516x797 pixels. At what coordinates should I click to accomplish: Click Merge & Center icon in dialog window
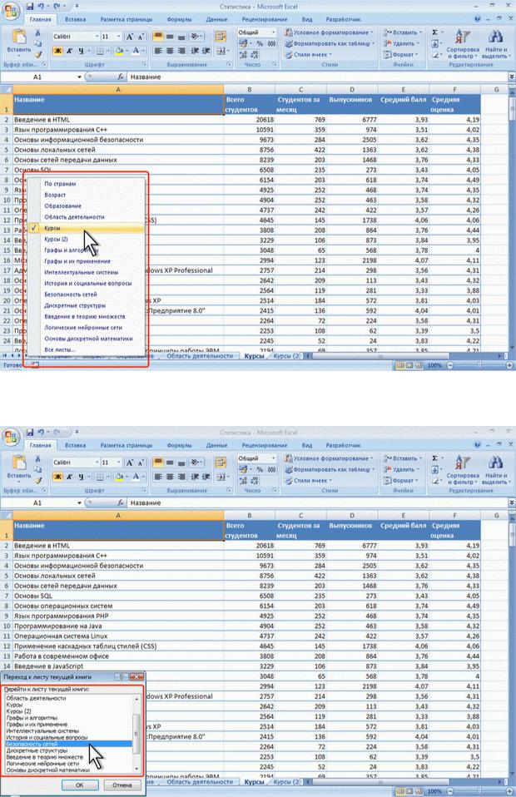pos(221,477)
